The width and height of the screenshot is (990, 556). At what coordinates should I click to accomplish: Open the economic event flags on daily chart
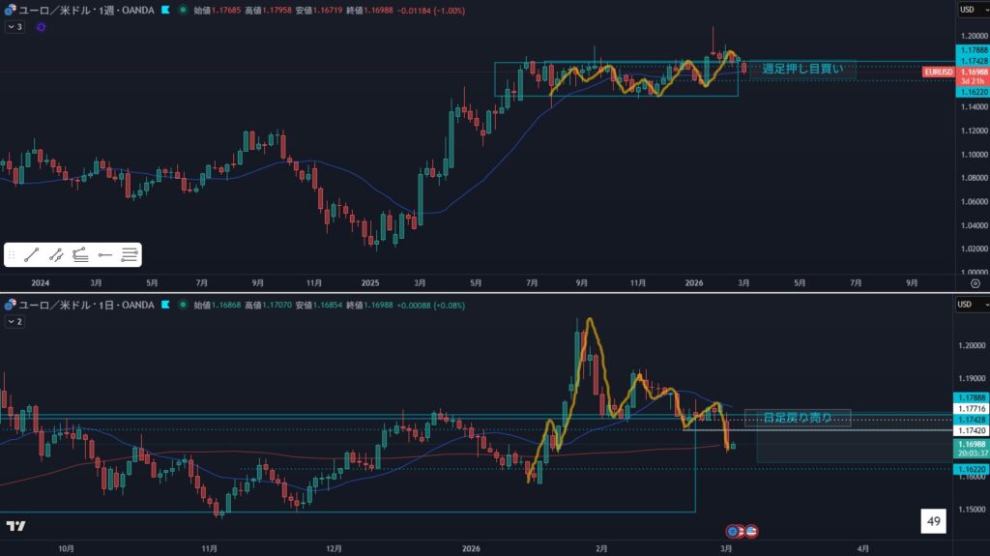pyautogui.click(x=742, y=531)
